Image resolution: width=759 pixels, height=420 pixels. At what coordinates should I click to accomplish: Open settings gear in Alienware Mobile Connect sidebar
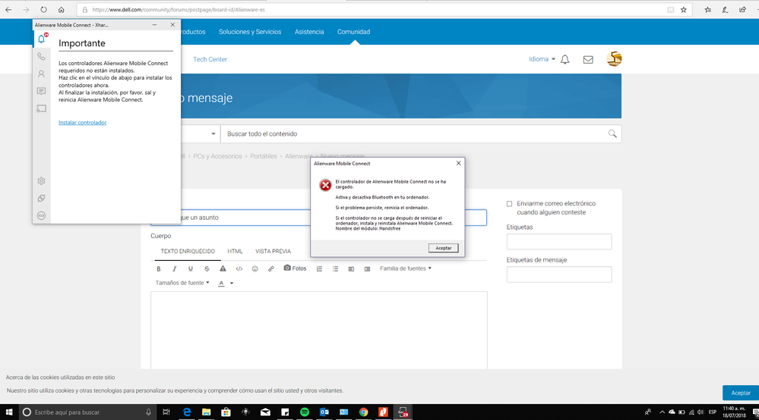point(42,181)
